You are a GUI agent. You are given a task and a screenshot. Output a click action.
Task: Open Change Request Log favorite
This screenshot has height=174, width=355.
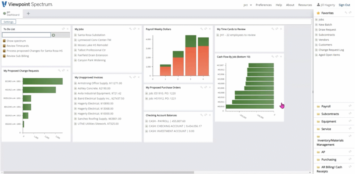tap(331, 50)
